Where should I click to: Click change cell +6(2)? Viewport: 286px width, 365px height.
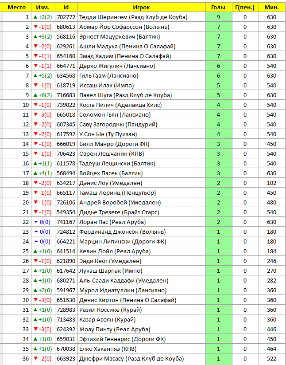click(x=43, y=95)
